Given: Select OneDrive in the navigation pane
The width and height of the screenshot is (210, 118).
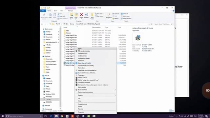Looking at the screenshot, I should (x=47, y=56).
